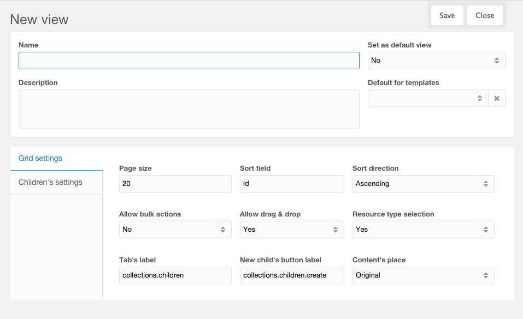
Task: Click the Close button
Action: tap(485, 15)
